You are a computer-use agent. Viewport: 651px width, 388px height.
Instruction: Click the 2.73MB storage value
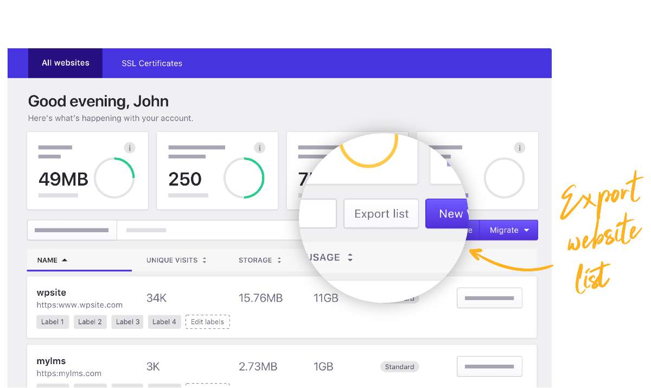258,367
